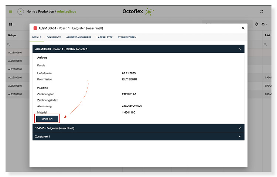The height and width of the screenshot is (177, 277).
Task: Collapse the AU25100601 Konsole 1 section
Action: coord(239,49)
